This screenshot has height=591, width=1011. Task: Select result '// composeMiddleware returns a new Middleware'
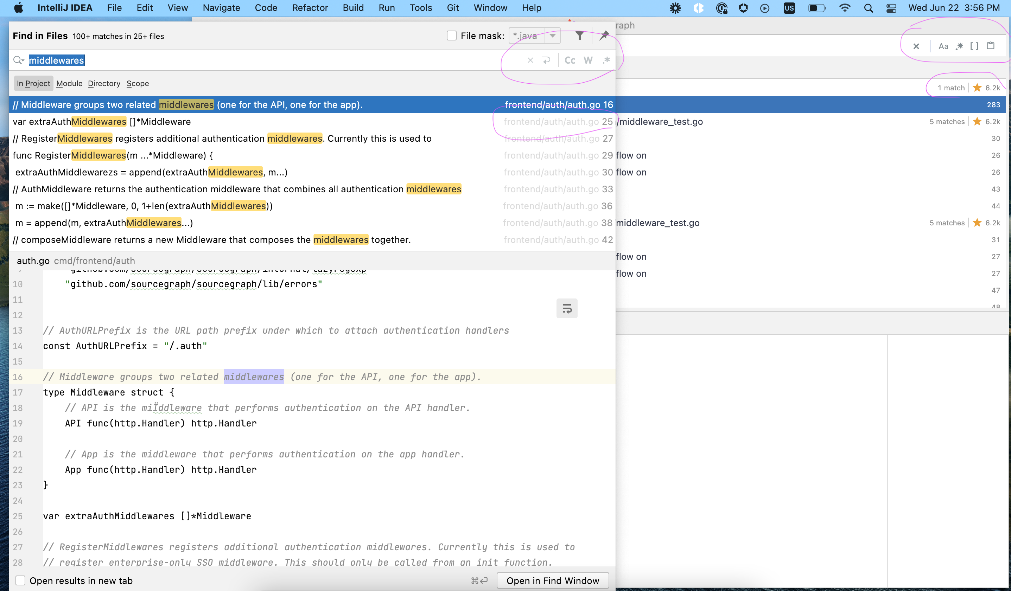tap(312, 239)
